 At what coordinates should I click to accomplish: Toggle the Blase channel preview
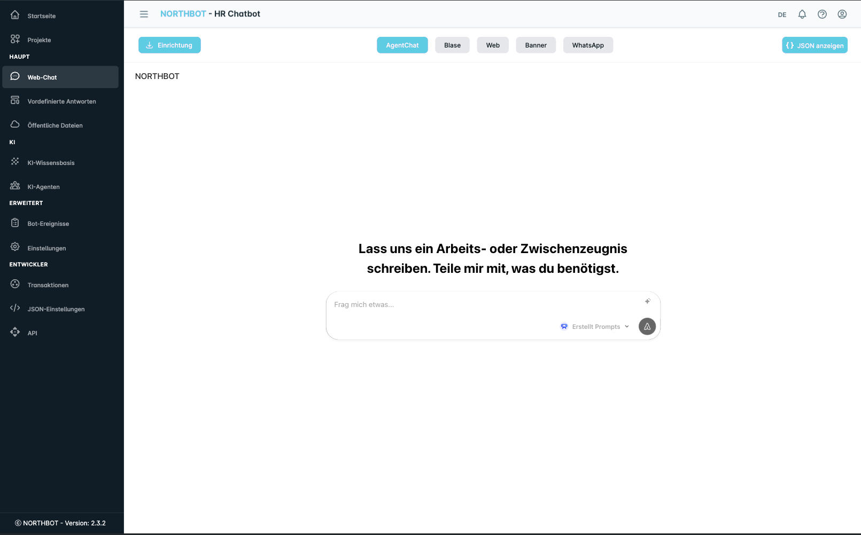pyautogui.click(x=452, y=45)
